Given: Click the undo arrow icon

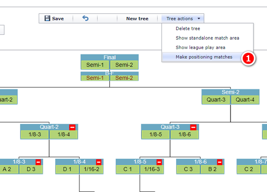Looking at the screenshot, I should pyautogui.click(x=85, y=18).
